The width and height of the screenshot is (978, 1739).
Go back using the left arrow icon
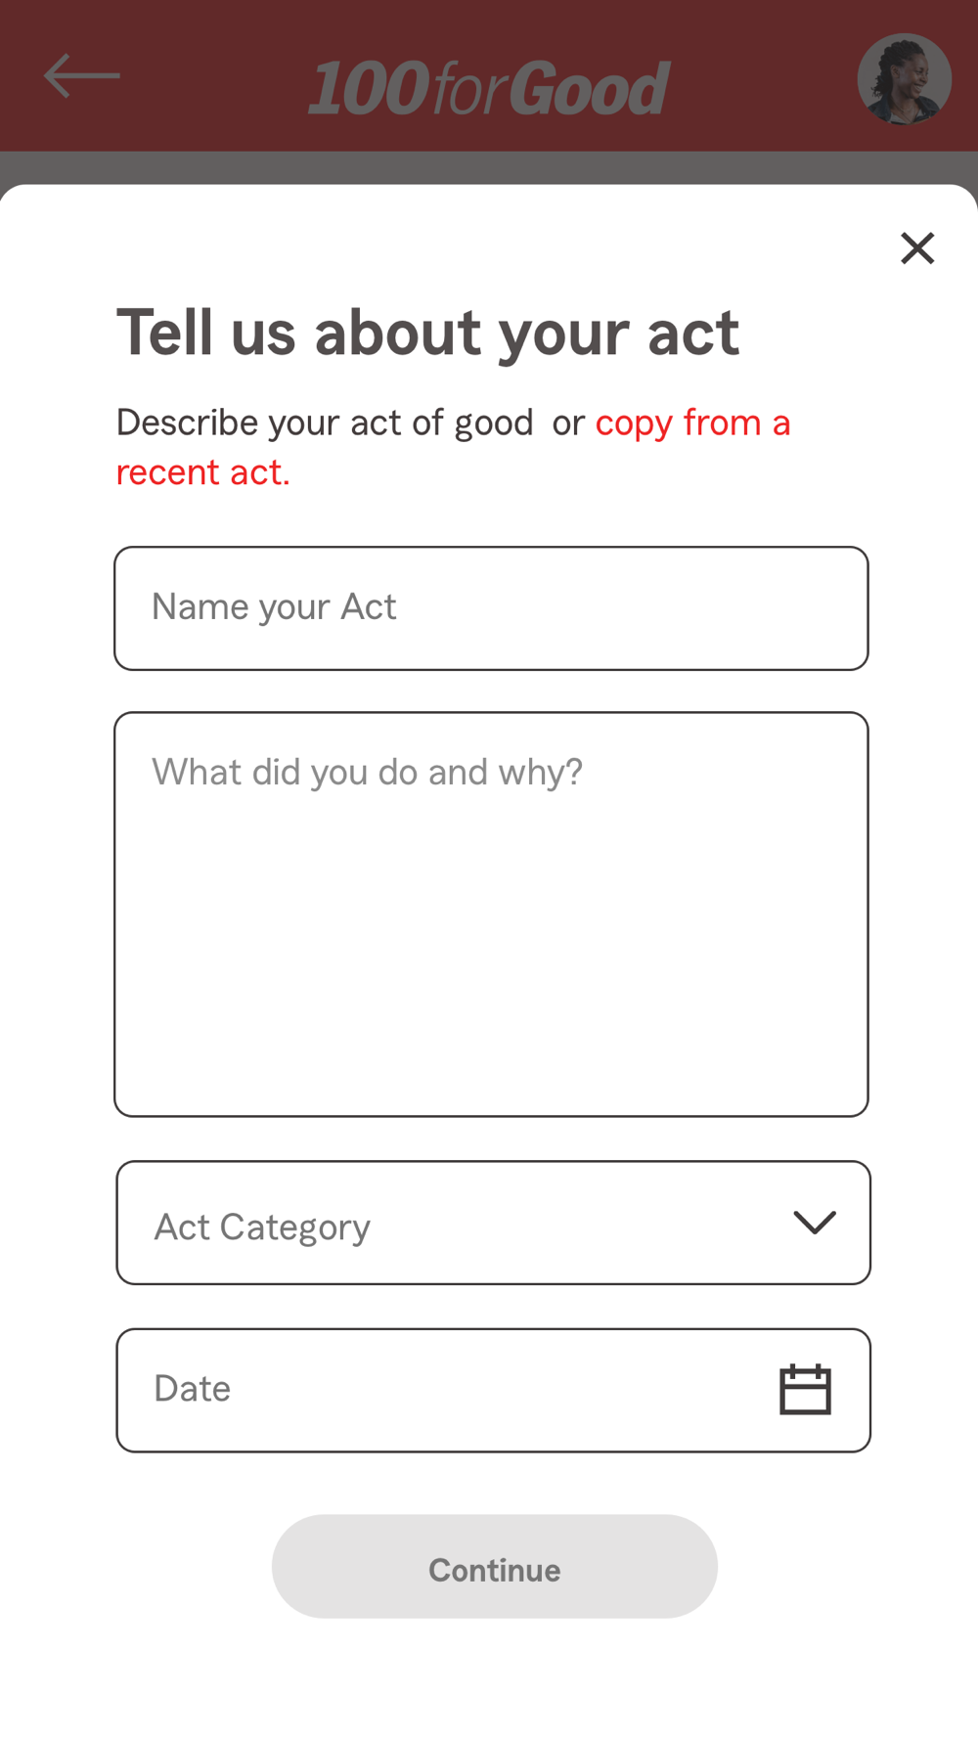82,76
